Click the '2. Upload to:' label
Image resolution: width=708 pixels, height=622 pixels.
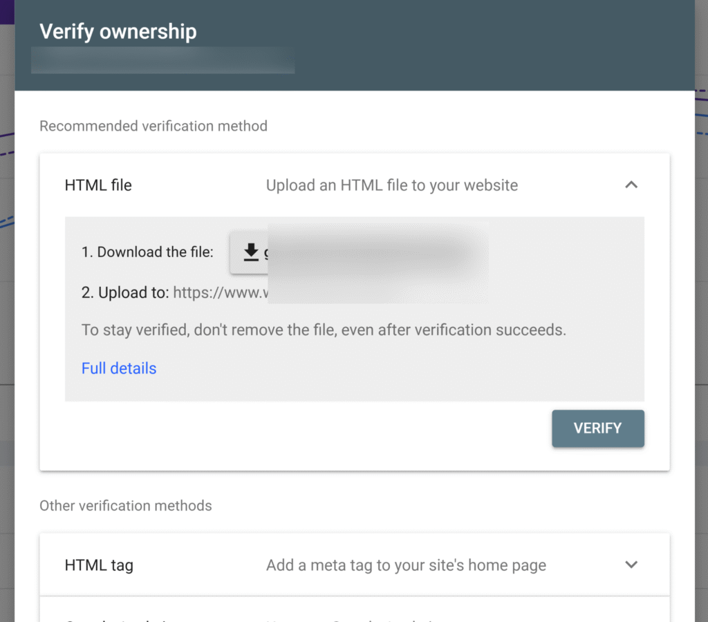[125, 292]
